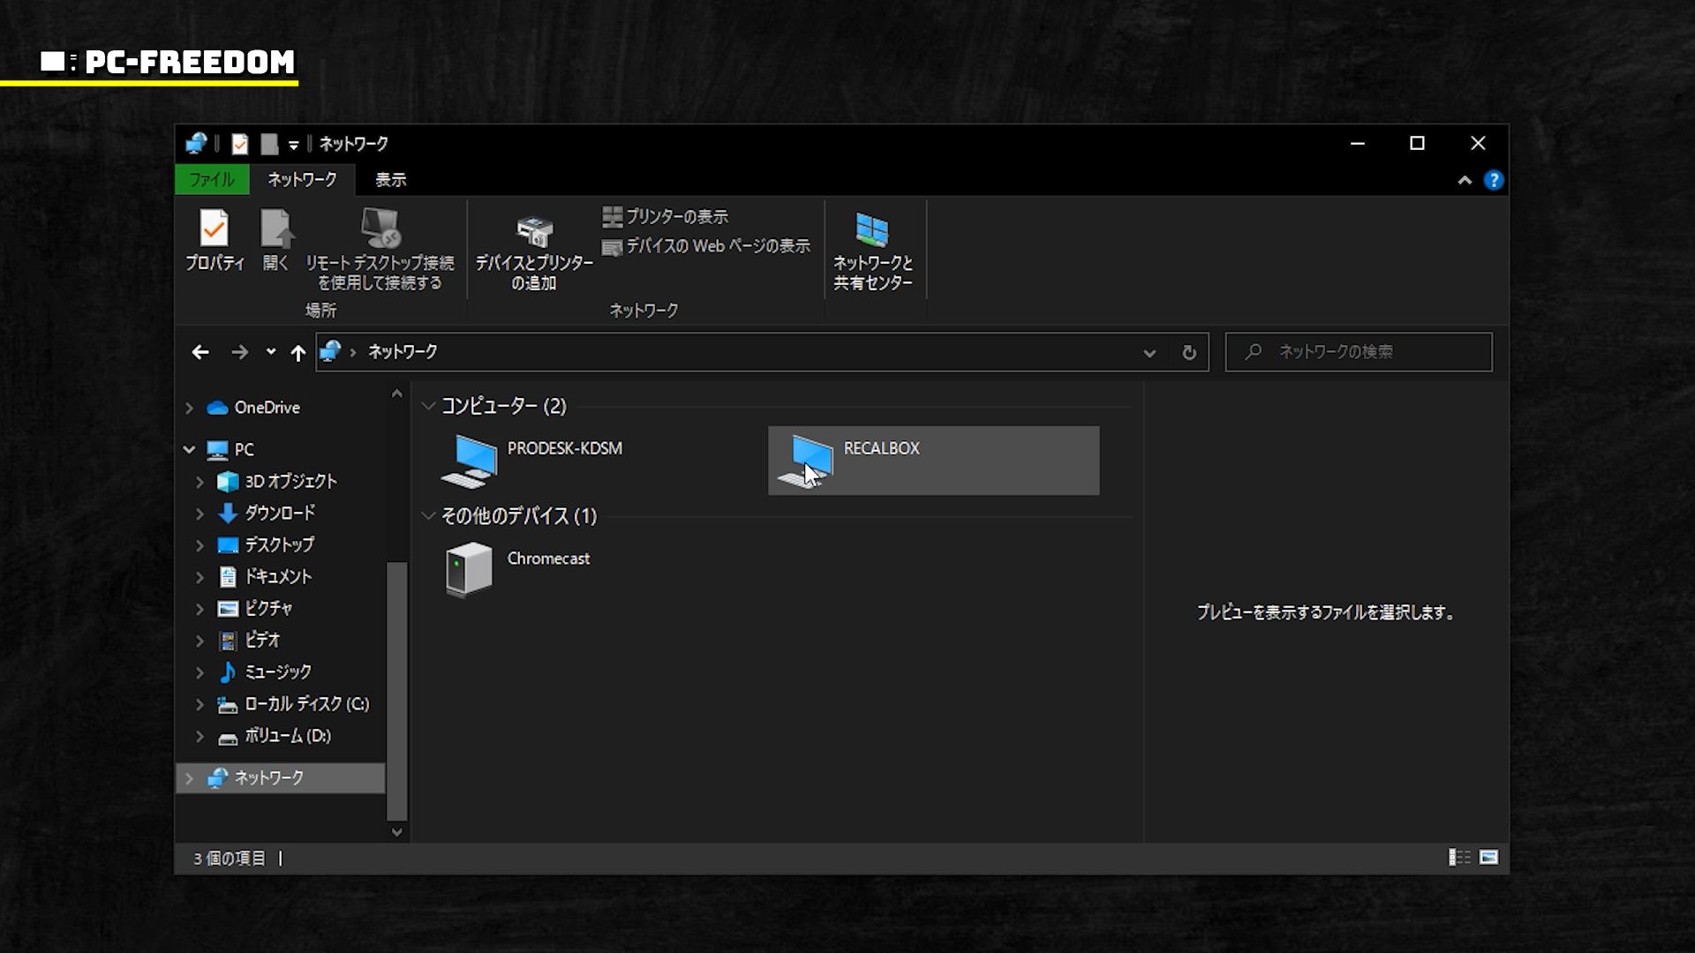Click the refresh button in address bar

1189,353
